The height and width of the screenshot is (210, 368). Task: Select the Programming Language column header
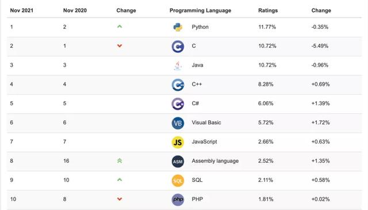(x=200, y=10)
